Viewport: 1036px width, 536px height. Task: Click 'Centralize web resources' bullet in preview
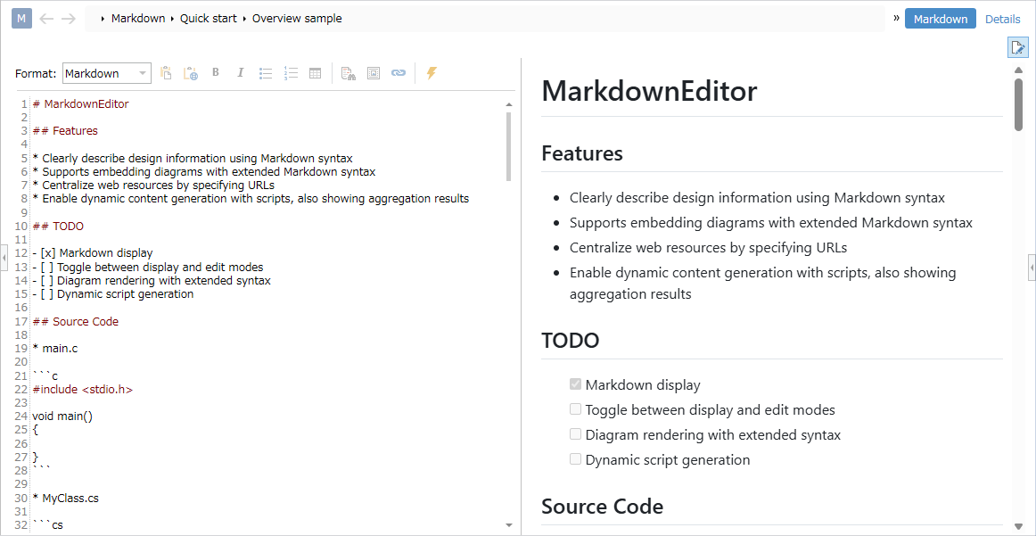(708, 247)
